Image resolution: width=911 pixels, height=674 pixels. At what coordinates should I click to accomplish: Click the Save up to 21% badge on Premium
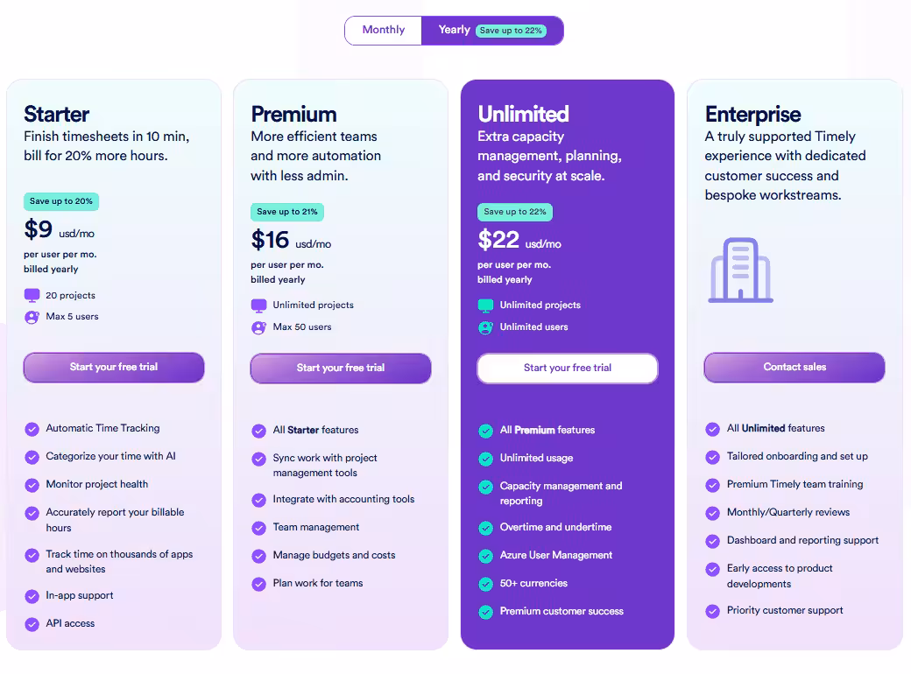[x=286, y=212]
